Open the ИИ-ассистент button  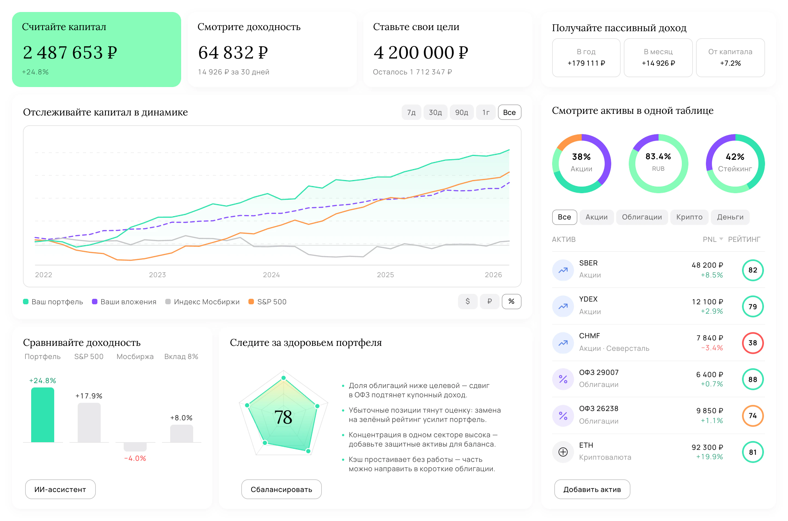click(60, 489)
